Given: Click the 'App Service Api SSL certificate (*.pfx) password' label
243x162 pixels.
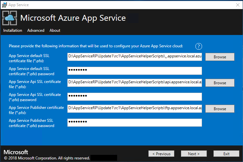Looking at the screenshot, I should (35, 97).
